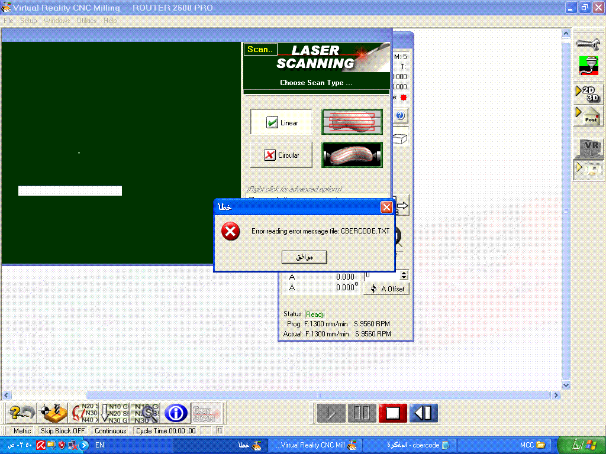Click the Windows Start button
This screenshot has height=454, width=606.
[x=582, y=445]
